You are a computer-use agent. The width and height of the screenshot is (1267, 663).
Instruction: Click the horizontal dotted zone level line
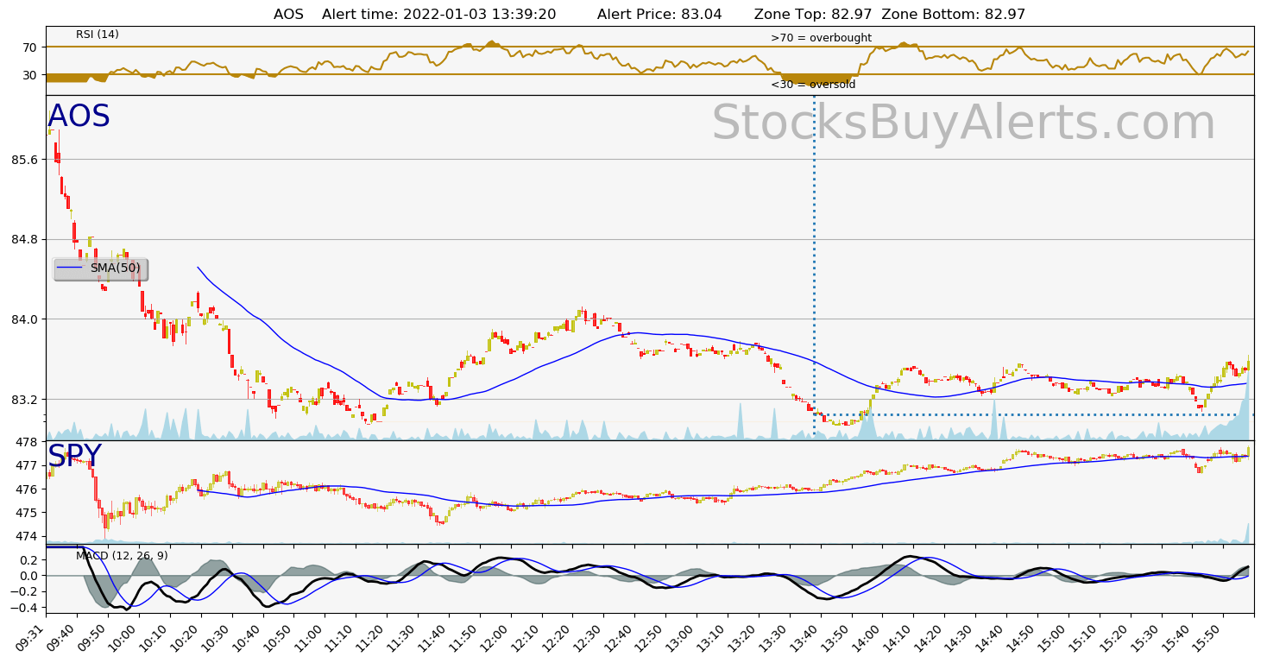(x=1034, y=415)
